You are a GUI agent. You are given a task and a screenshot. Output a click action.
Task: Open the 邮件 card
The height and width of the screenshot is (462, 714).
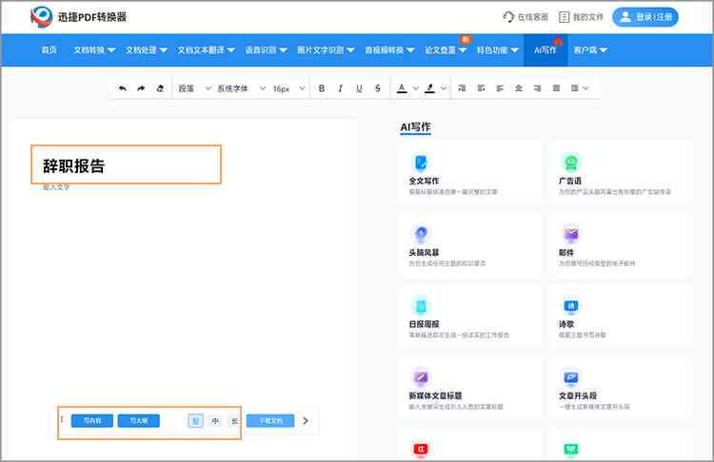click(620, 244)
